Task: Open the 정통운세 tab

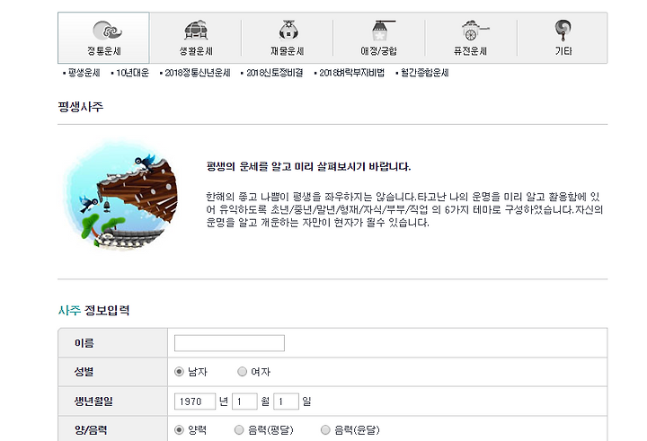Action: [x=103, y=38]
